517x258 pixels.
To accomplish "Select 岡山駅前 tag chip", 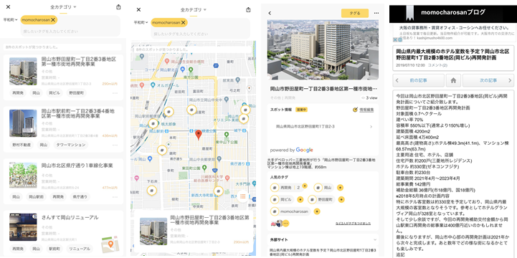I will coord(37,196).
